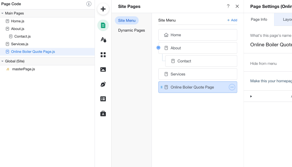Click the JS icon beside masterPage.js
Viewport: 292px width, 167px height.
pos(8,69)
